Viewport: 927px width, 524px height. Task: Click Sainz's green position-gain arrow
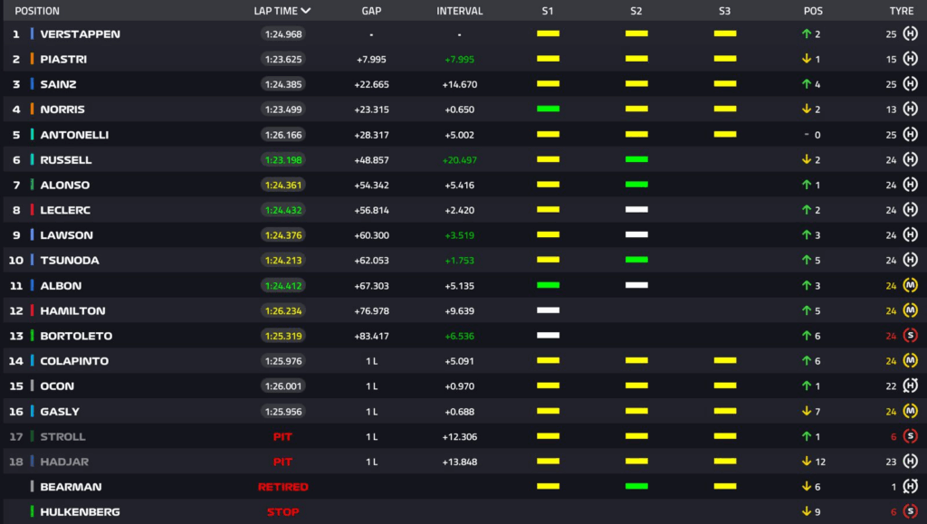click(x=806, y=84)
